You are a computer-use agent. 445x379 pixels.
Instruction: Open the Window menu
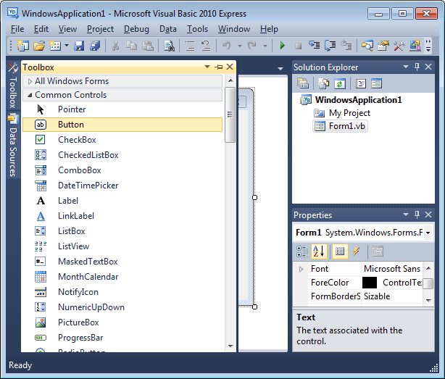[x=234, y=29]
